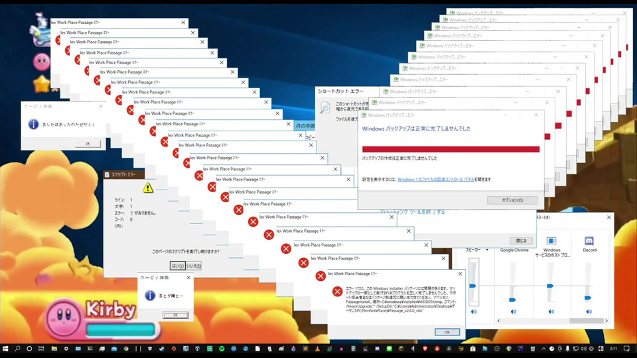Click the taskbar clock showing 2:11
637x358 pixels.
coord(613,349)
